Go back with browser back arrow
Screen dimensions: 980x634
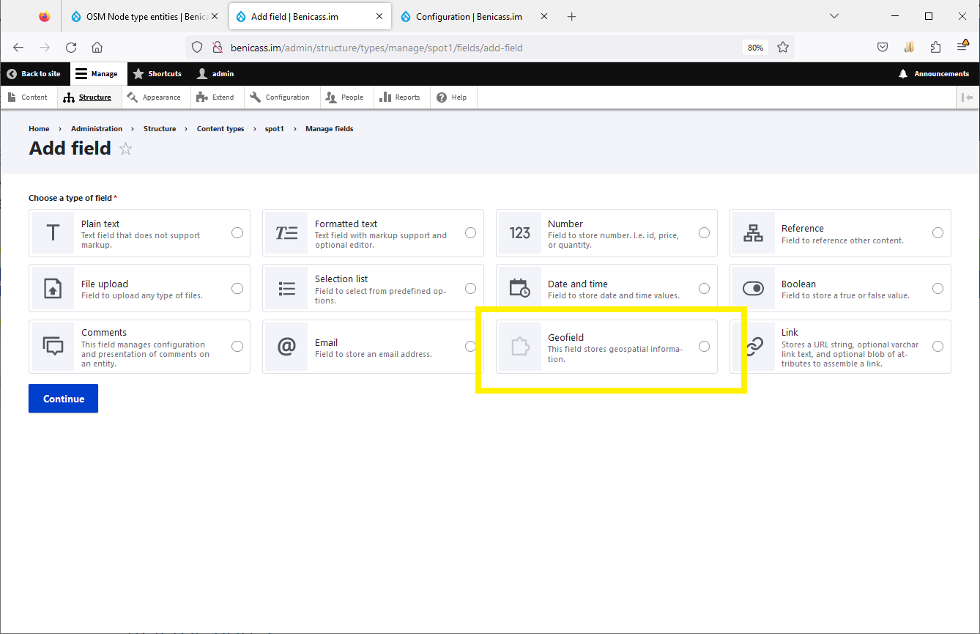18,48
